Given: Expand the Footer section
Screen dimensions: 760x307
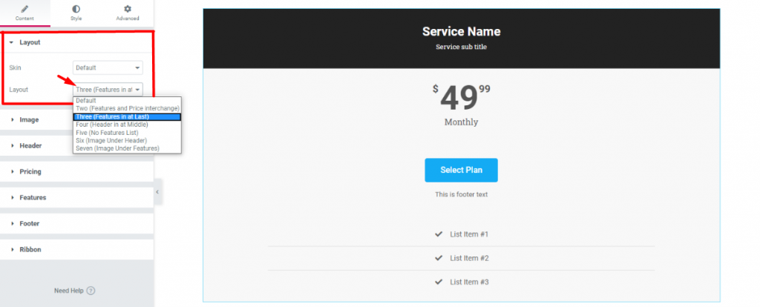Looking at the screenshot, I should pos(29,223).
